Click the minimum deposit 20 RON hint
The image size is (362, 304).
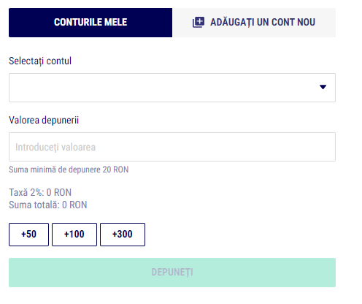[x=69, y=170]
